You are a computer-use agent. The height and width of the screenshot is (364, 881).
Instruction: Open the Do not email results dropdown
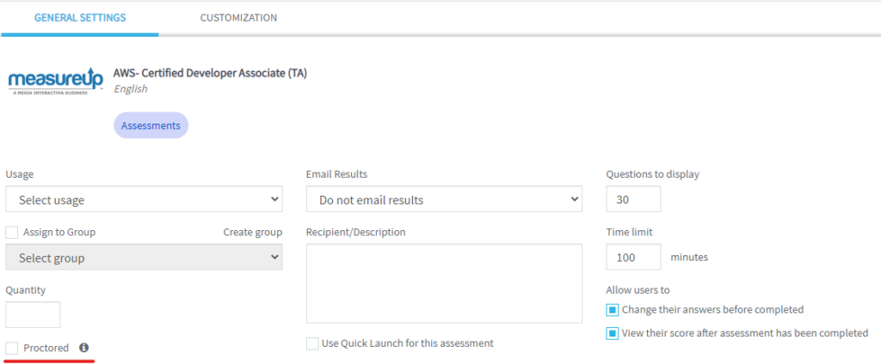pyautogui.click(x=445, y=200)
